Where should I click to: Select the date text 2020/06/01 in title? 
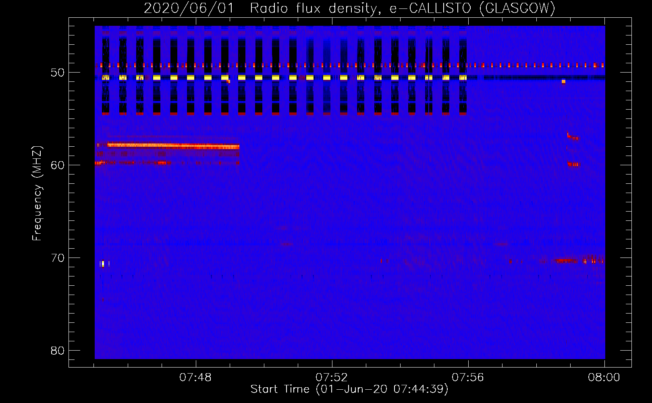coord(189,8)
